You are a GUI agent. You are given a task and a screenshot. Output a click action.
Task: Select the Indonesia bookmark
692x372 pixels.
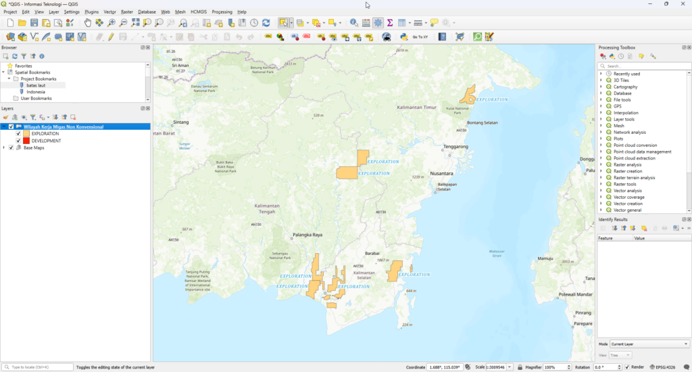point(36,92)
